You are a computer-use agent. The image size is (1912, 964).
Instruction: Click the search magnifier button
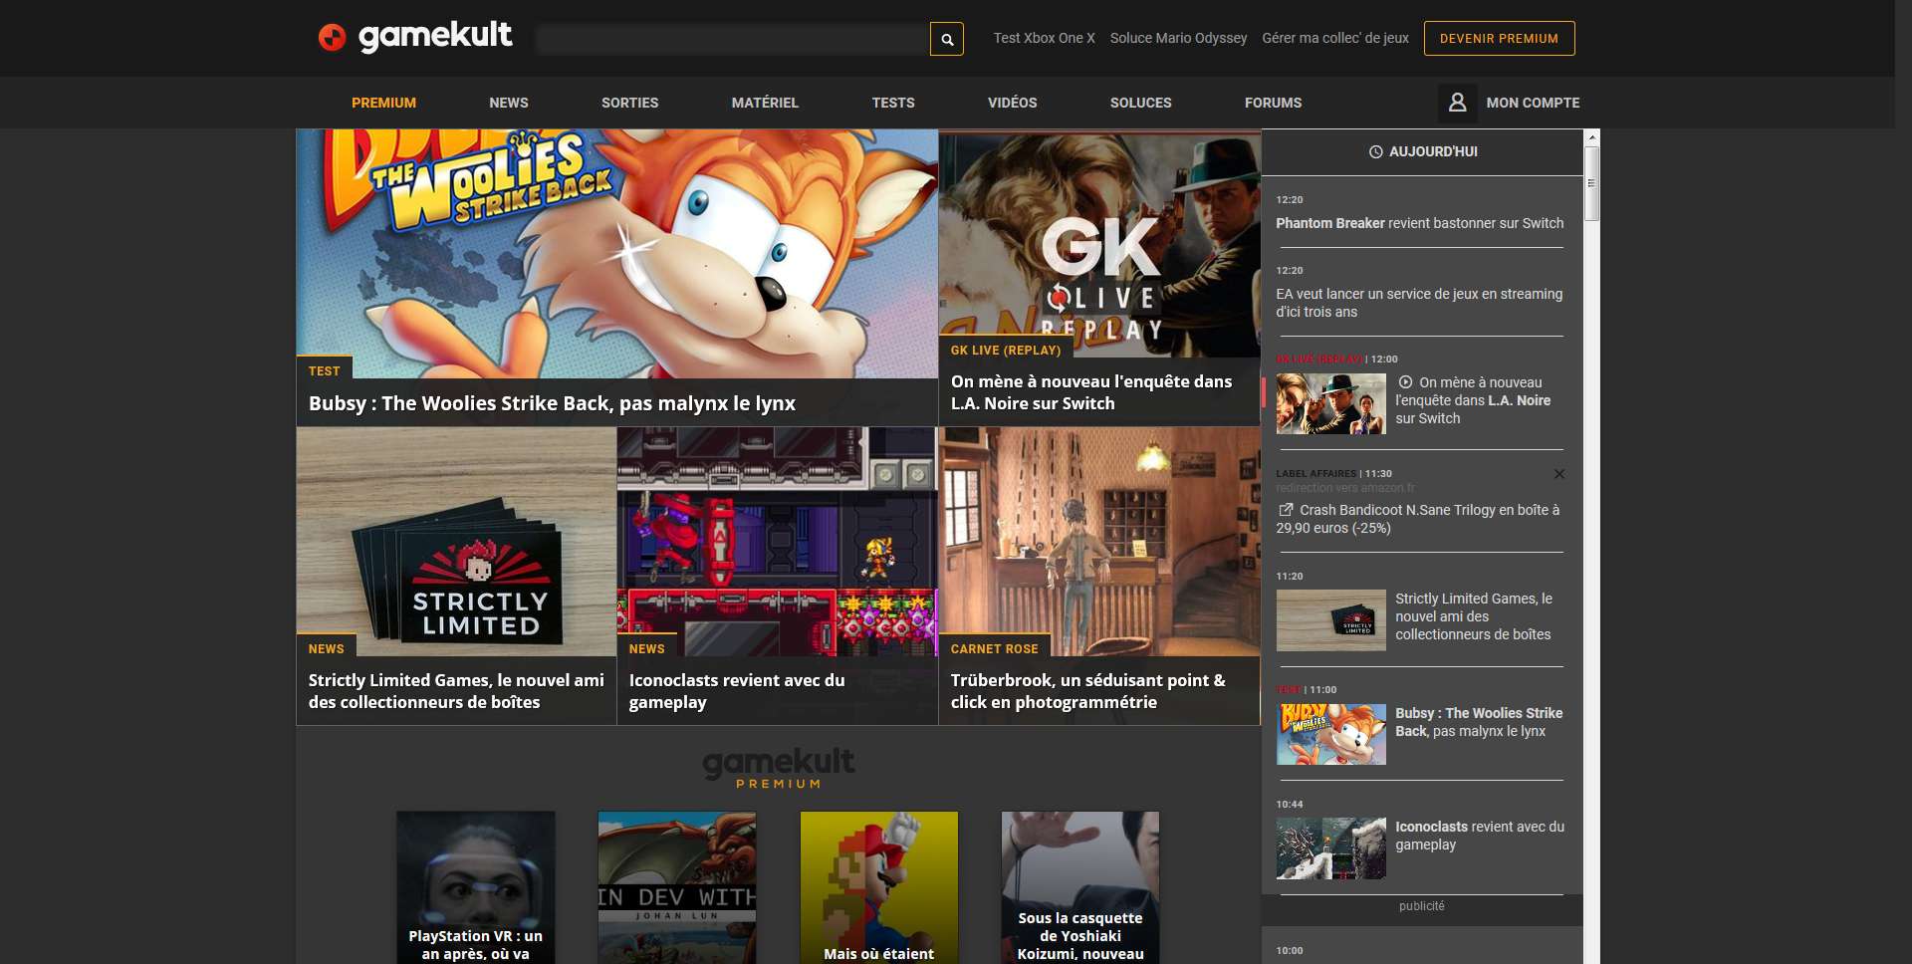click(947, 39)
